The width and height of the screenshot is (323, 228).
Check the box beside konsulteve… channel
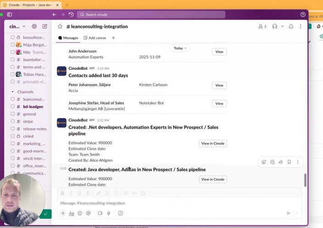(12, 37)
